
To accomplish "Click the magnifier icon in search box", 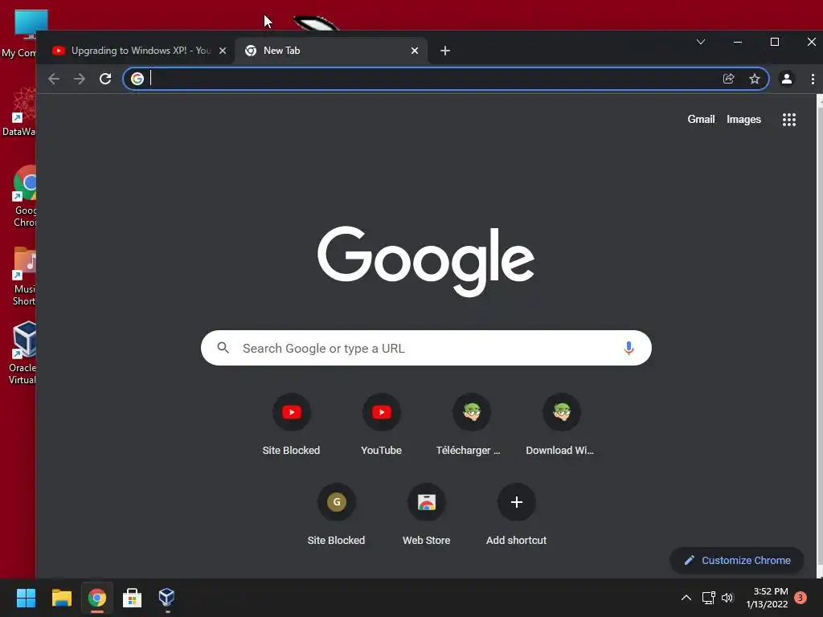I will pyautogui.click(x=223, y=348).
